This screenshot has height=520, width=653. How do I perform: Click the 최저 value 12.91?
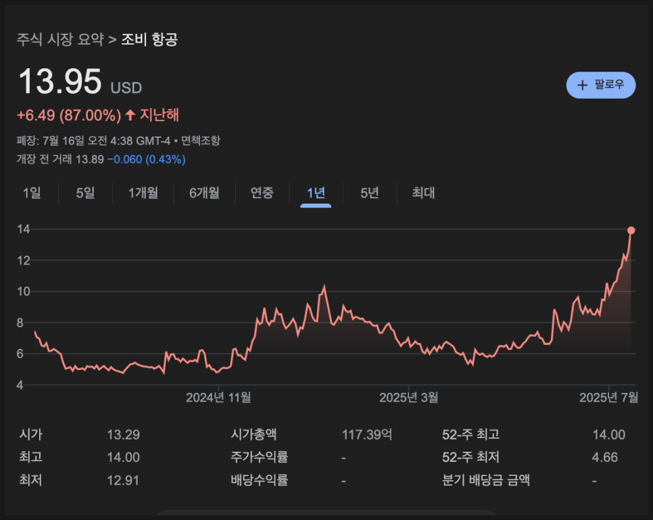pos(123,480)
